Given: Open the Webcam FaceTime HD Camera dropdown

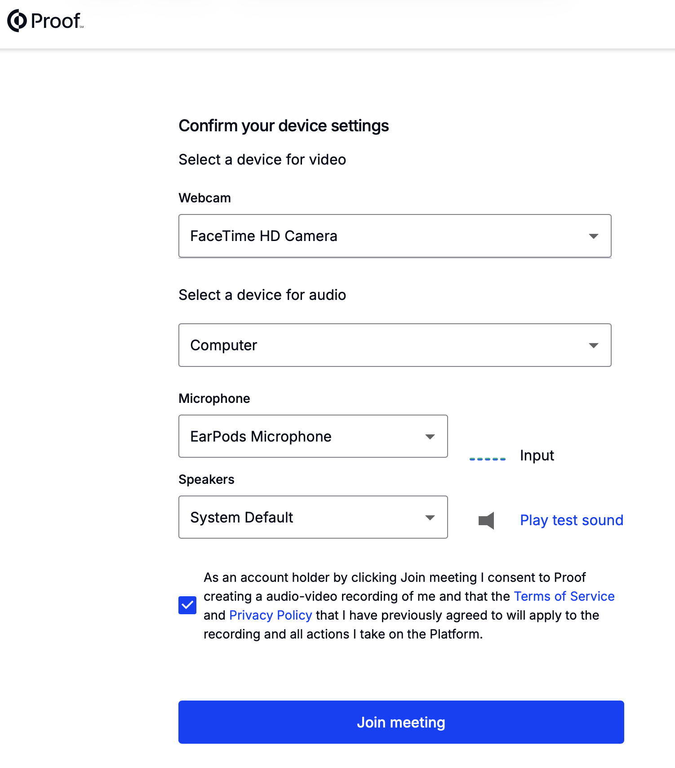Looking at the screenshot, I should [395, 236].
